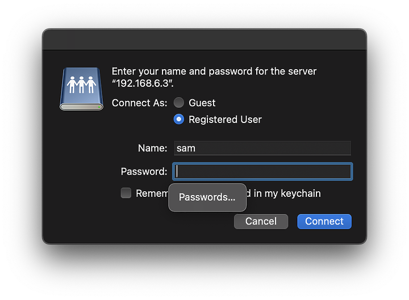The image size is (409, 300).
Task: Click the "Registered User" label text
Action: click(225, 120)
